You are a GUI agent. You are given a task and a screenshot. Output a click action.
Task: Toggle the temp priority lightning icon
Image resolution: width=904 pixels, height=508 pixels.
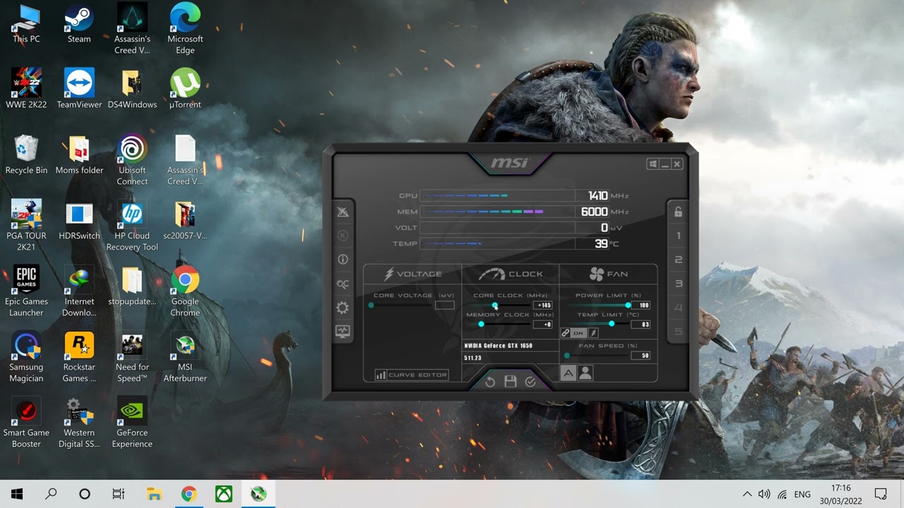point(593,333)
